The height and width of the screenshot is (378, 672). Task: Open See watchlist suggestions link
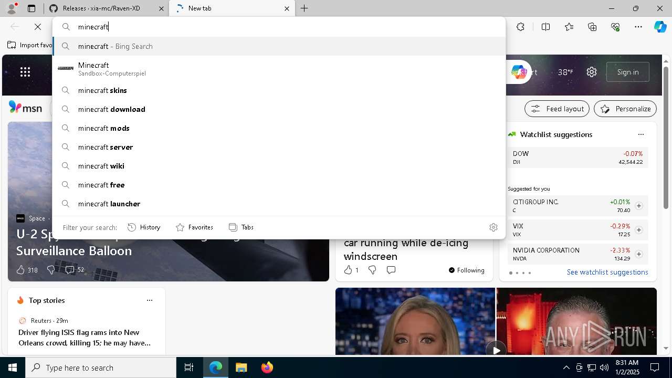pyautogui.click(x=607, y=272)
